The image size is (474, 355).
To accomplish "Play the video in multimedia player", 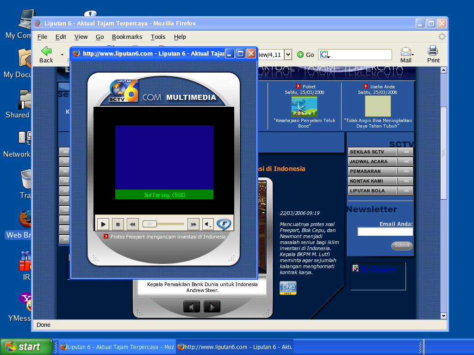I will pyautogui.click(x=103, y=224).
